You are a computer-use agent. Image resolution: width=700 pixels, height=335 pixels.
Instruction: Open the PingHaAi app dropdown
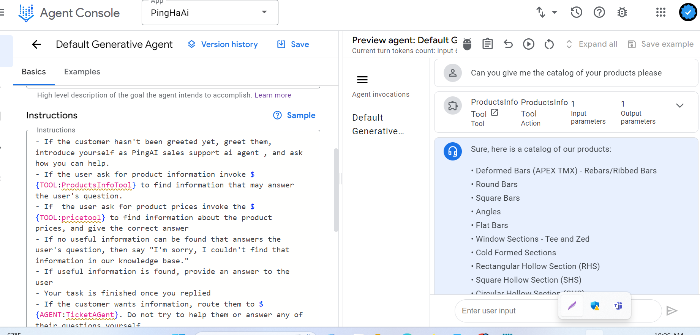210,13
